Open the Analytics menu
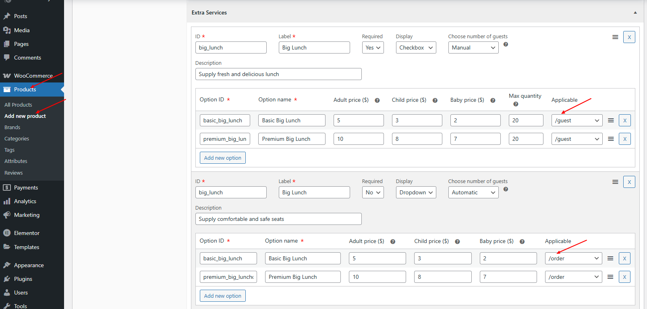This screenshot has width=647, height=309. click(25, 201)
